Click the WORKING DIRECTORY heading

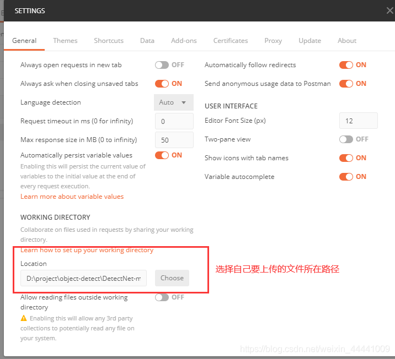[55, 217]
